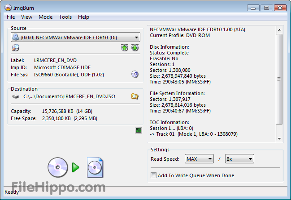Click the Track 01 TOC line
The height and width of the screenshot is (200, 291).
194,134
